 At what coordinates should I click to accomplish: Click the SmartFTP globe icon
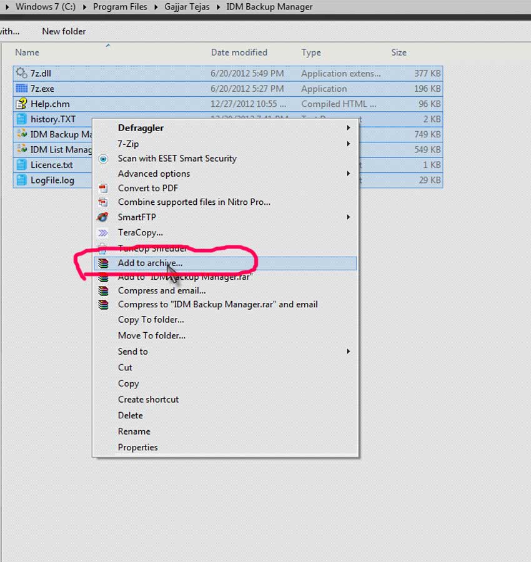coord(102,217)
